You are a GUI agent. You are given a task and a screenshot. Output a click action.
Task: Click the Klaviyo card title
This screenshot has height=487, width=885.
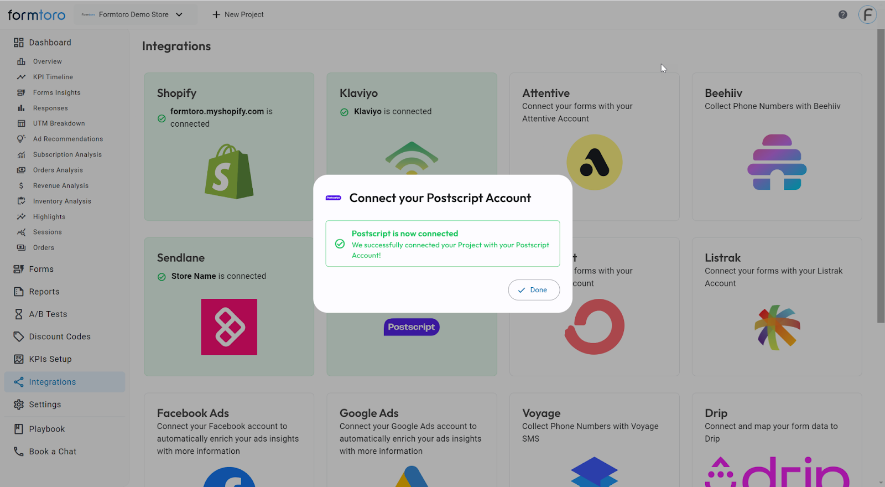(x=358, y=93)
